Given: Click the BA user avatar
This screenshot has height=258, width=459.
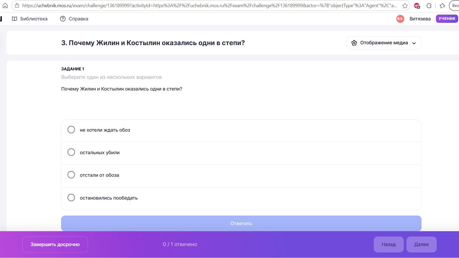Looking at the screenshot, I should [x=400, y=19].
